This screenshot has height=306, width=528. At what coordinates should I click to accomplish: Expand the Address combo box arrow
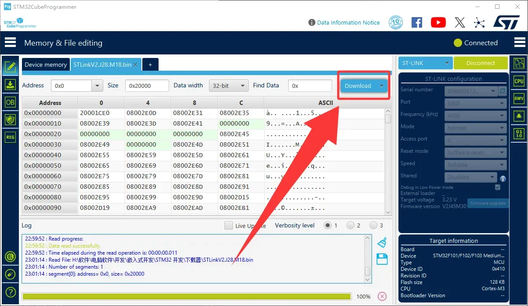coord(97,86)
